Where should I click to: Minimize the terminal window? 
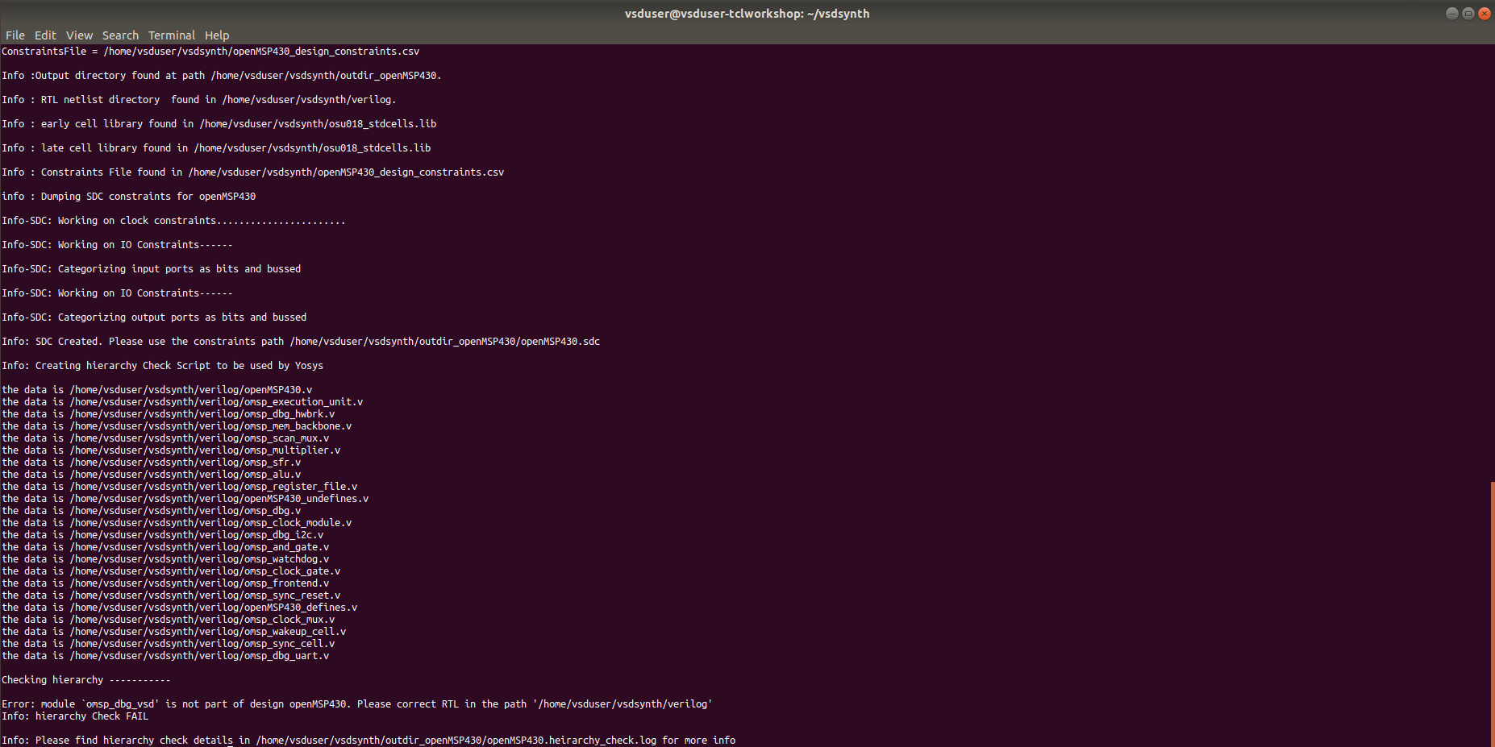[1451, 13]
